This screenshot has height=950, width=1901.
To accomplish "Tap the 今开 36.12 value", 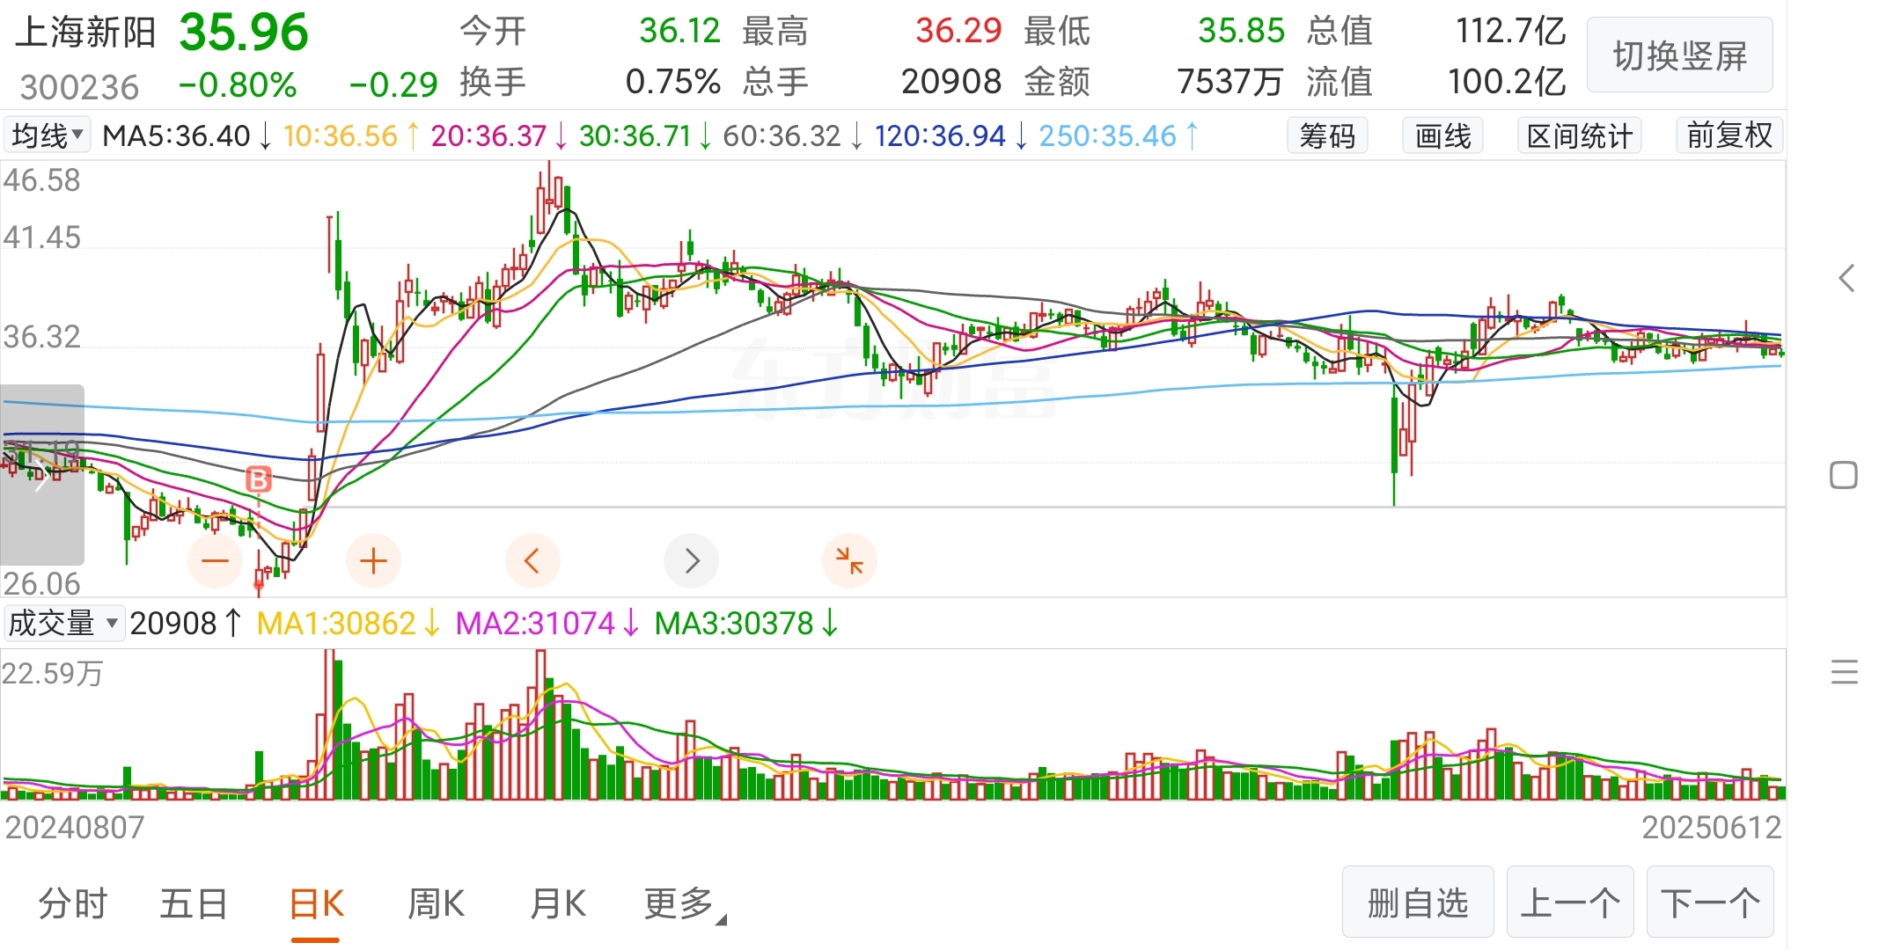I will pos(679,31).
